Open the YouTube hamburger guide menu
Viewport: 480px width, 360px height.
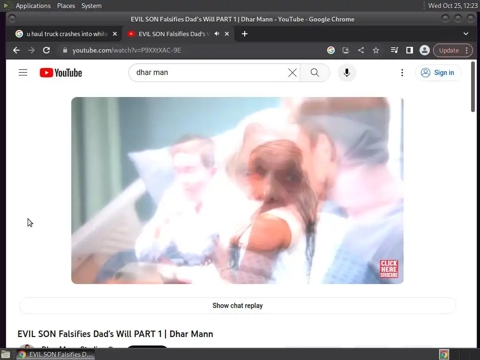click(23, 73)
